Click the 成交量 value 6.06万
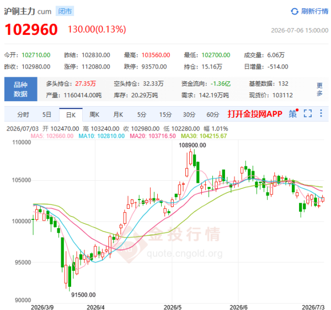The height and width of the screenshot is (310, 331). (x=276, y=55)
